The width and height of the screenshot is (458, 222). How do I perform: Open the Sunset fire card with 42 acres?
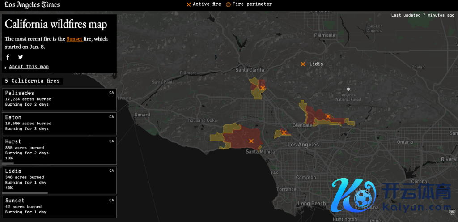point(59,206)
